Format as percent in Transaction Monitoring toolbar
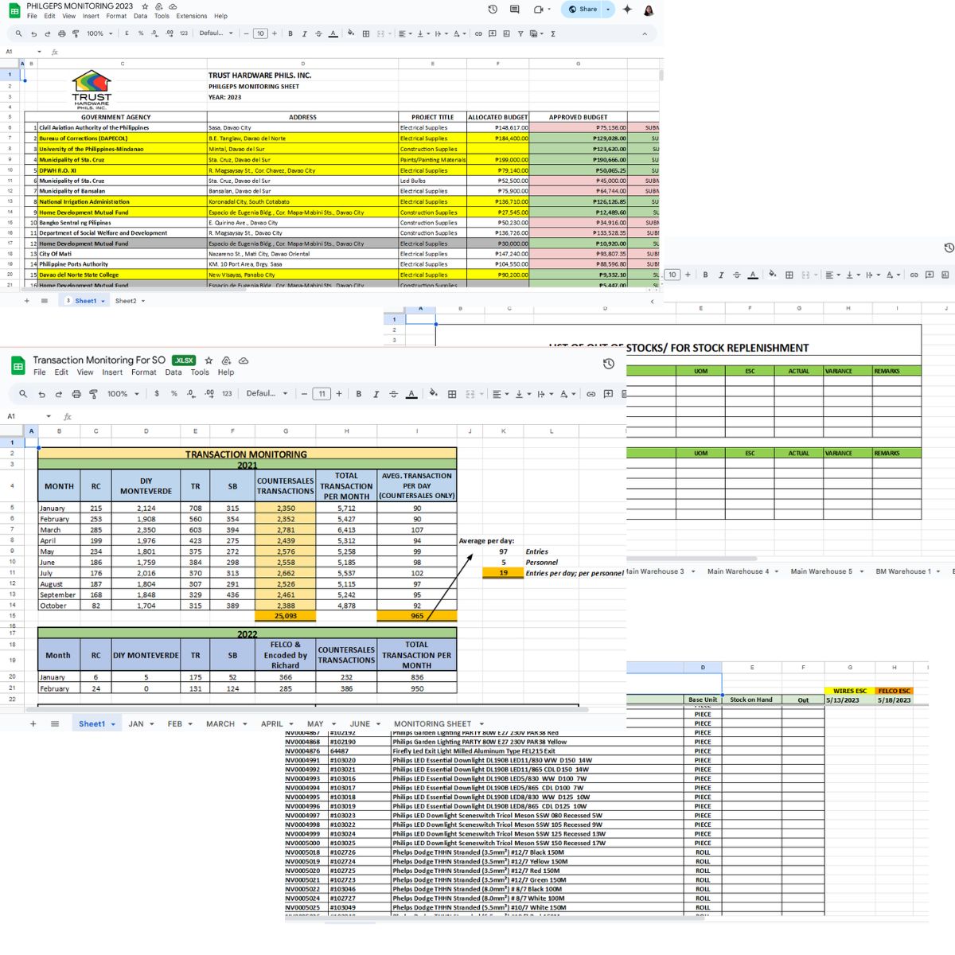Viewport: 955px width, 955px height. click(174, 394)
